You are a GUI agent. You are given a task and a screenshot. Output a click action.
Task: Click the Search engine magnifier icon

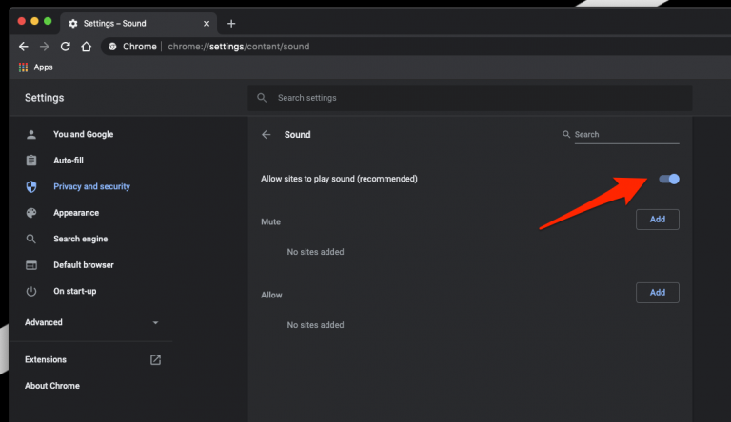click(31, 239)
